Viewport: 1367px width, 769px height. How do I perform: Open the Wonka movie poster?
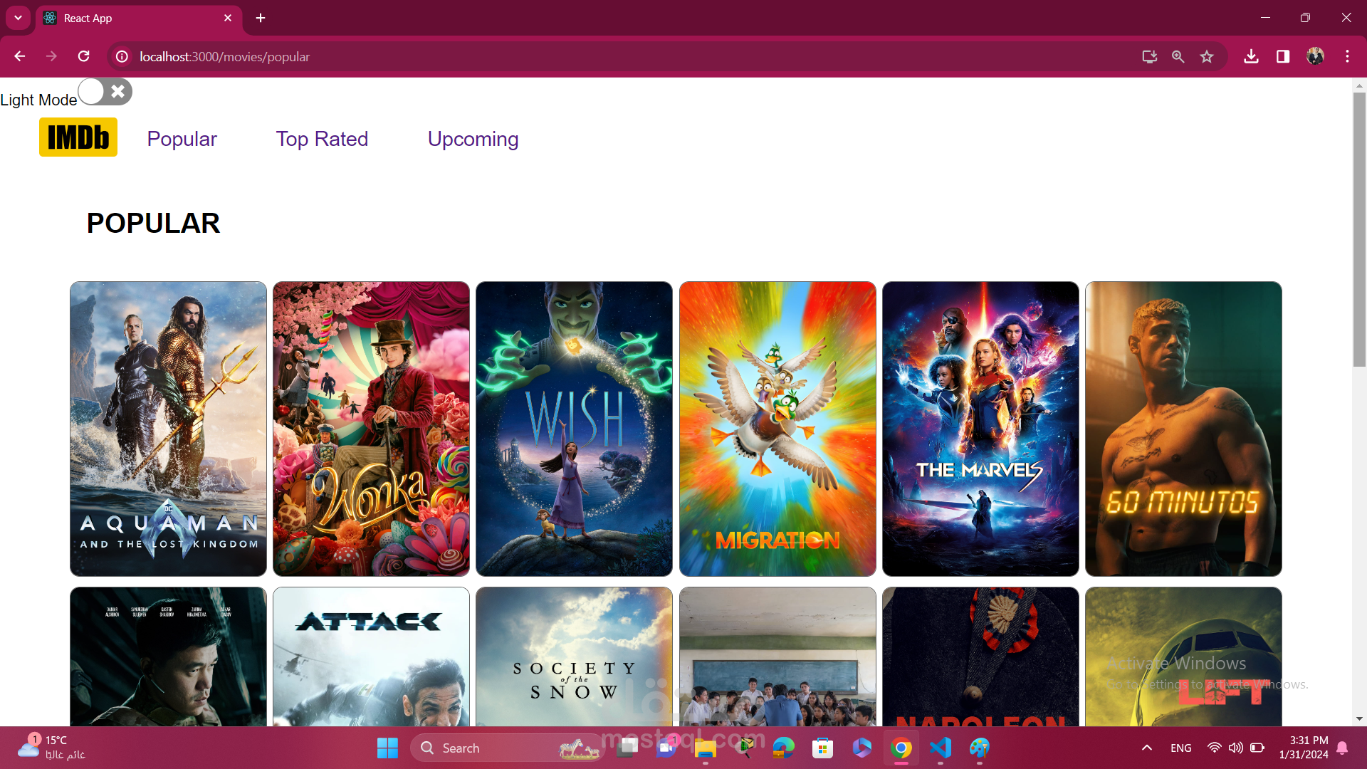[371, 429]
